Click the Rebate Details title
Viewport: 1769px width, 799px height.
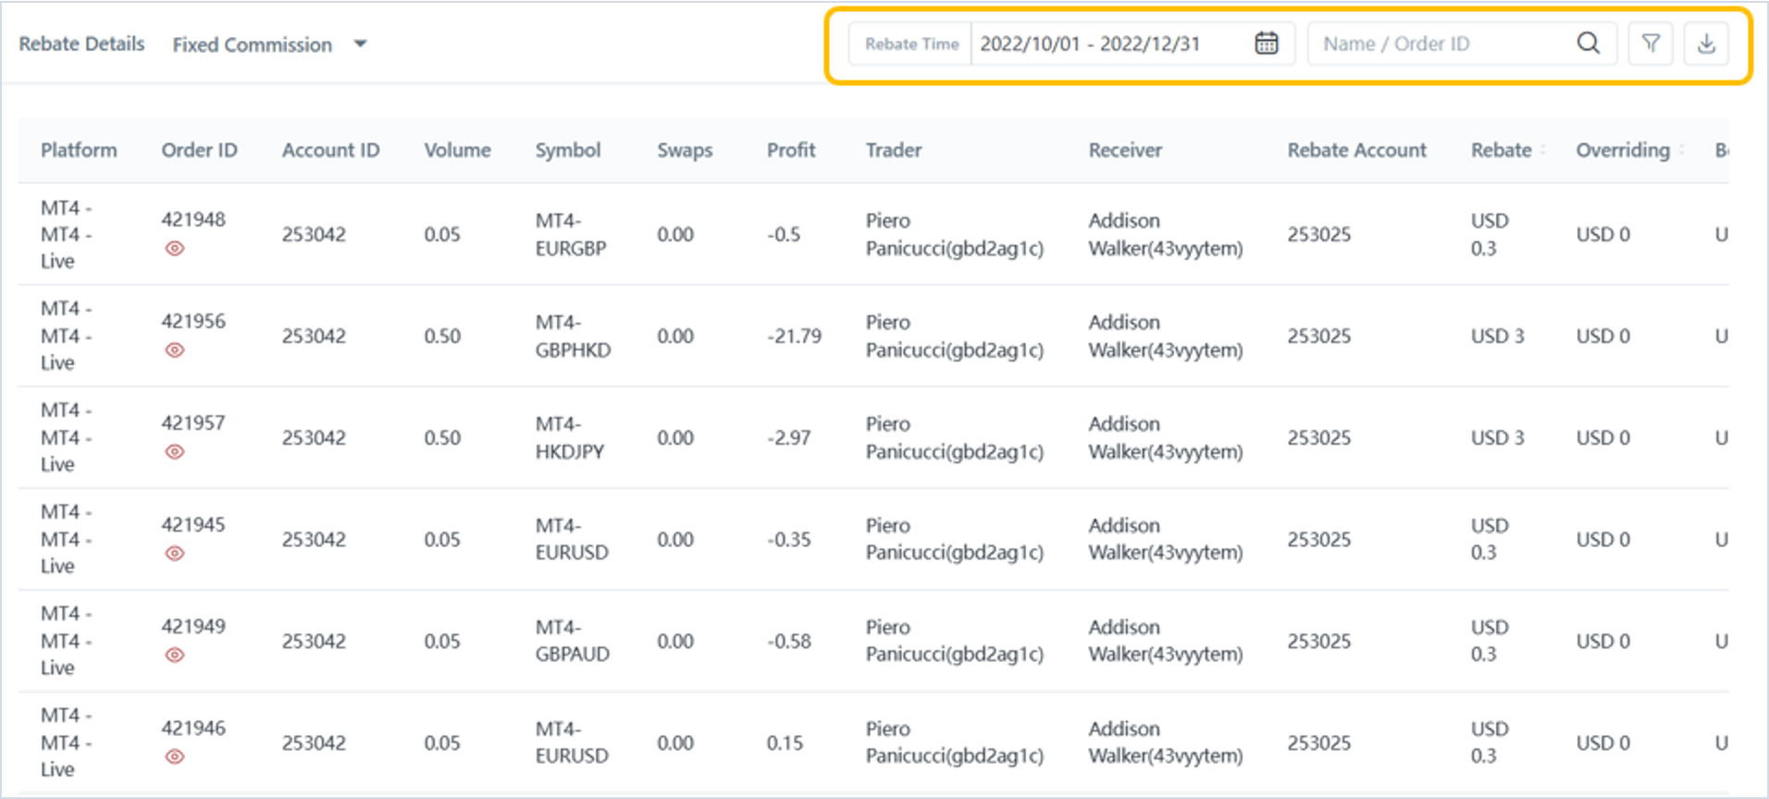tap(81, 43)
